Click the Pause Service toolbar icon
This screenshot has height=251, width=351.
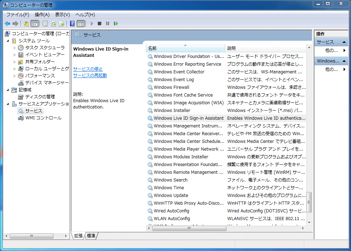(x=108, y=24)
